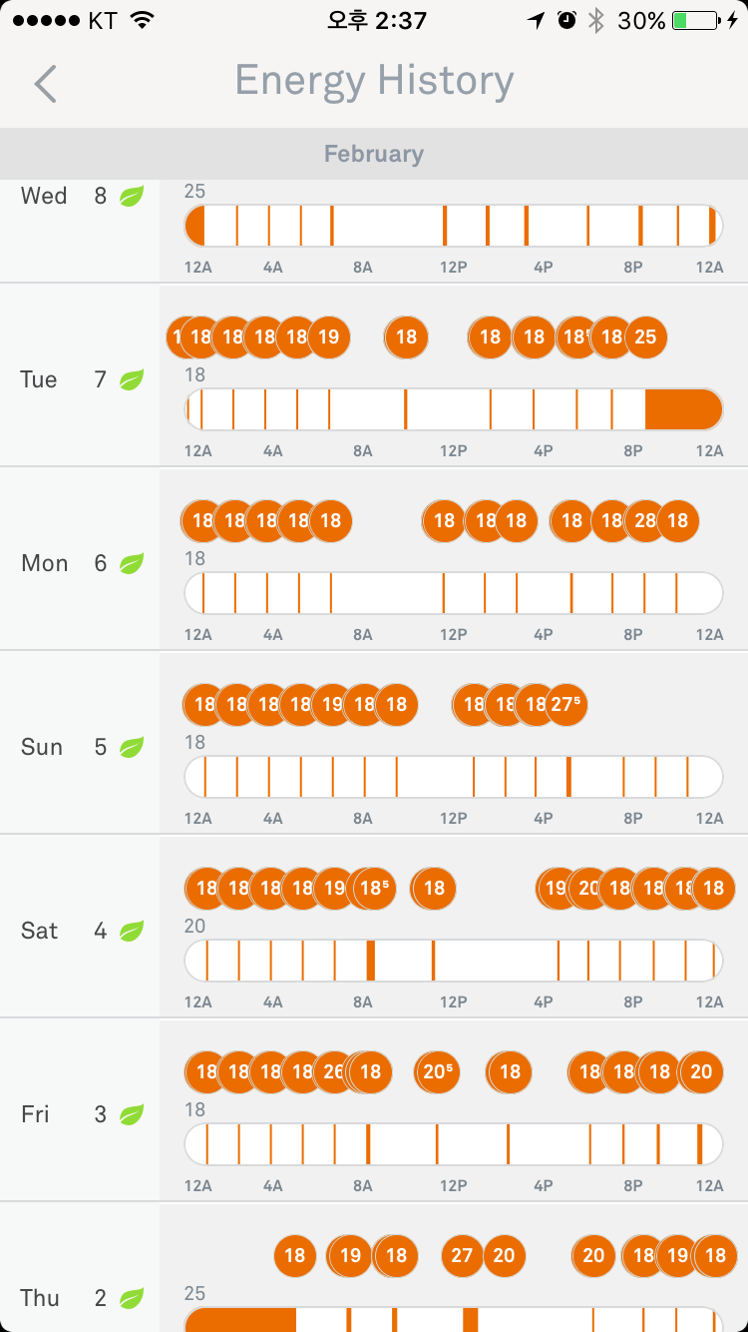Tap the green leaf icon for Sat 4
This screenshot has width=748, height=1332.
132,931
